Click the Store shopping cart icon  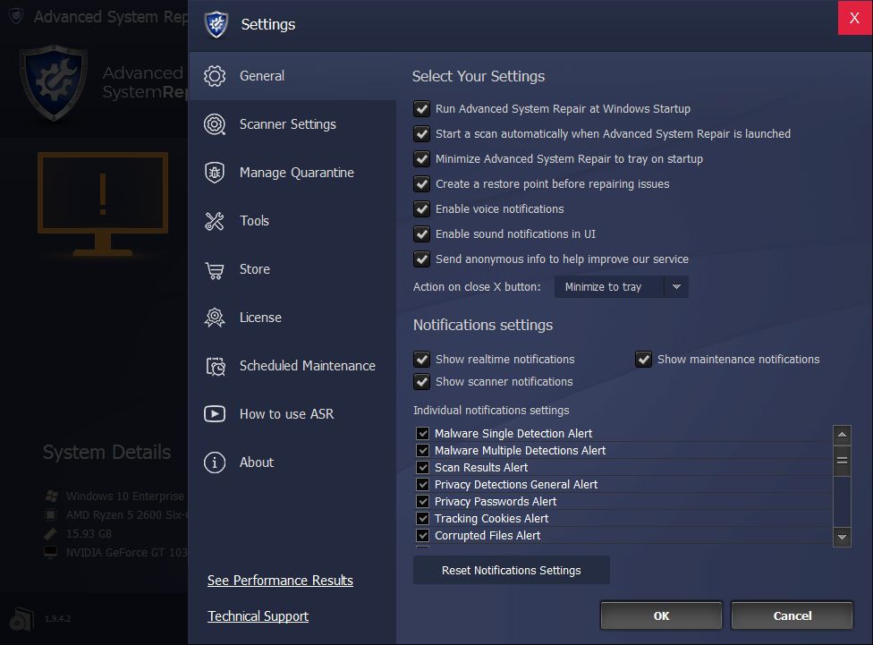215,270
